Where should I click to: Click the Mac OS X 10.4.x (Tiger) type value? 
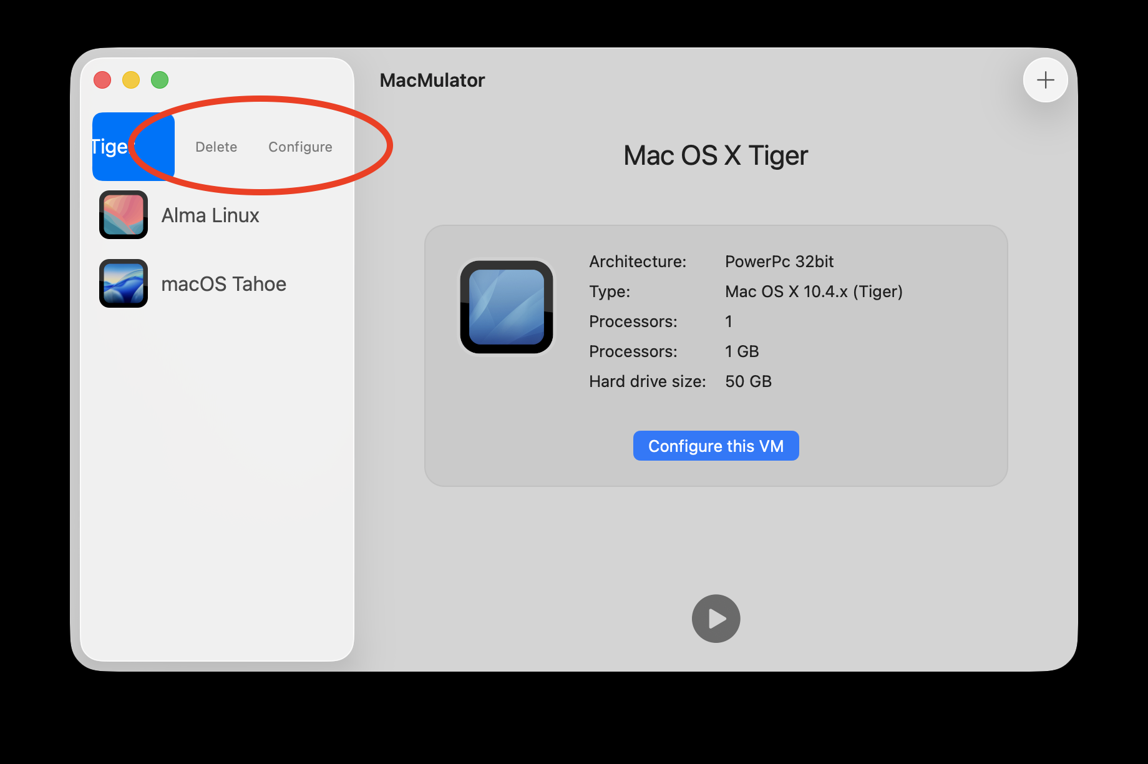tap(814, 291)
